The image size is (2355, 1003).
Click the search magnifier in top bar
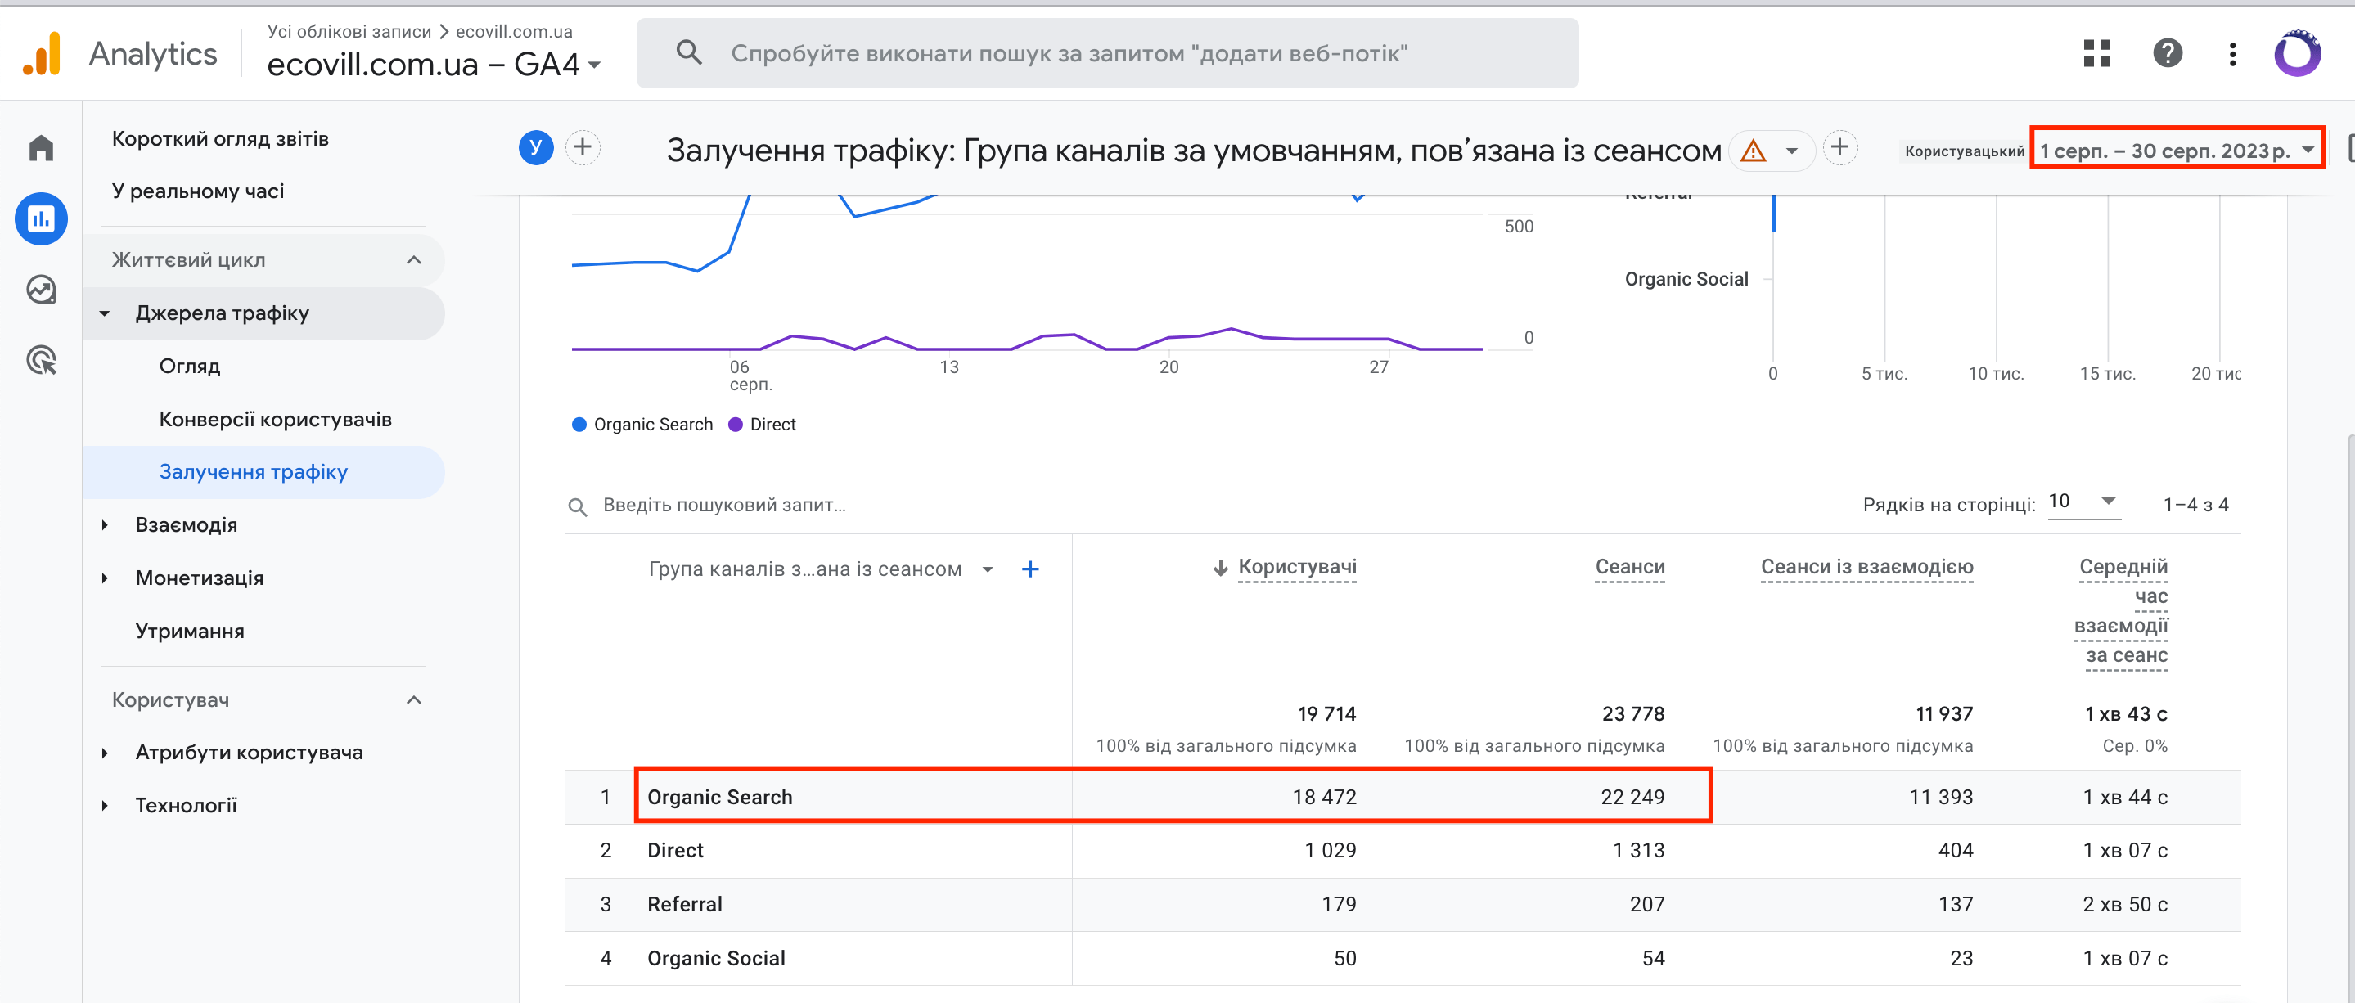[x=688, y=53]
